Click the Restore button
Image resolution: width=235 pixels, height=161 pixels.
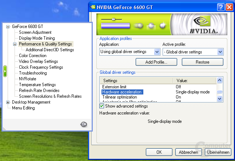pos(203,62)
